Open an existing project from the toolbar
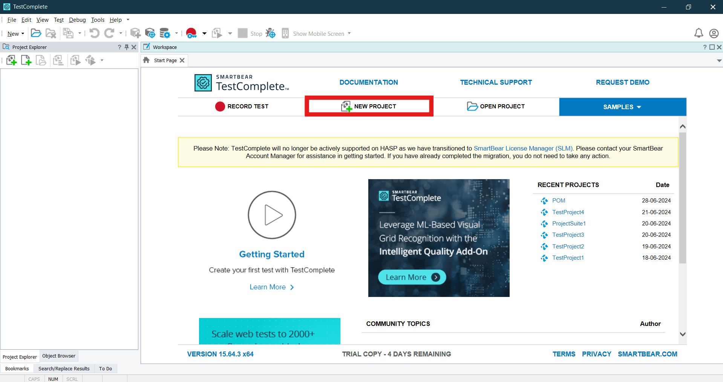 (x=36, y=33)
